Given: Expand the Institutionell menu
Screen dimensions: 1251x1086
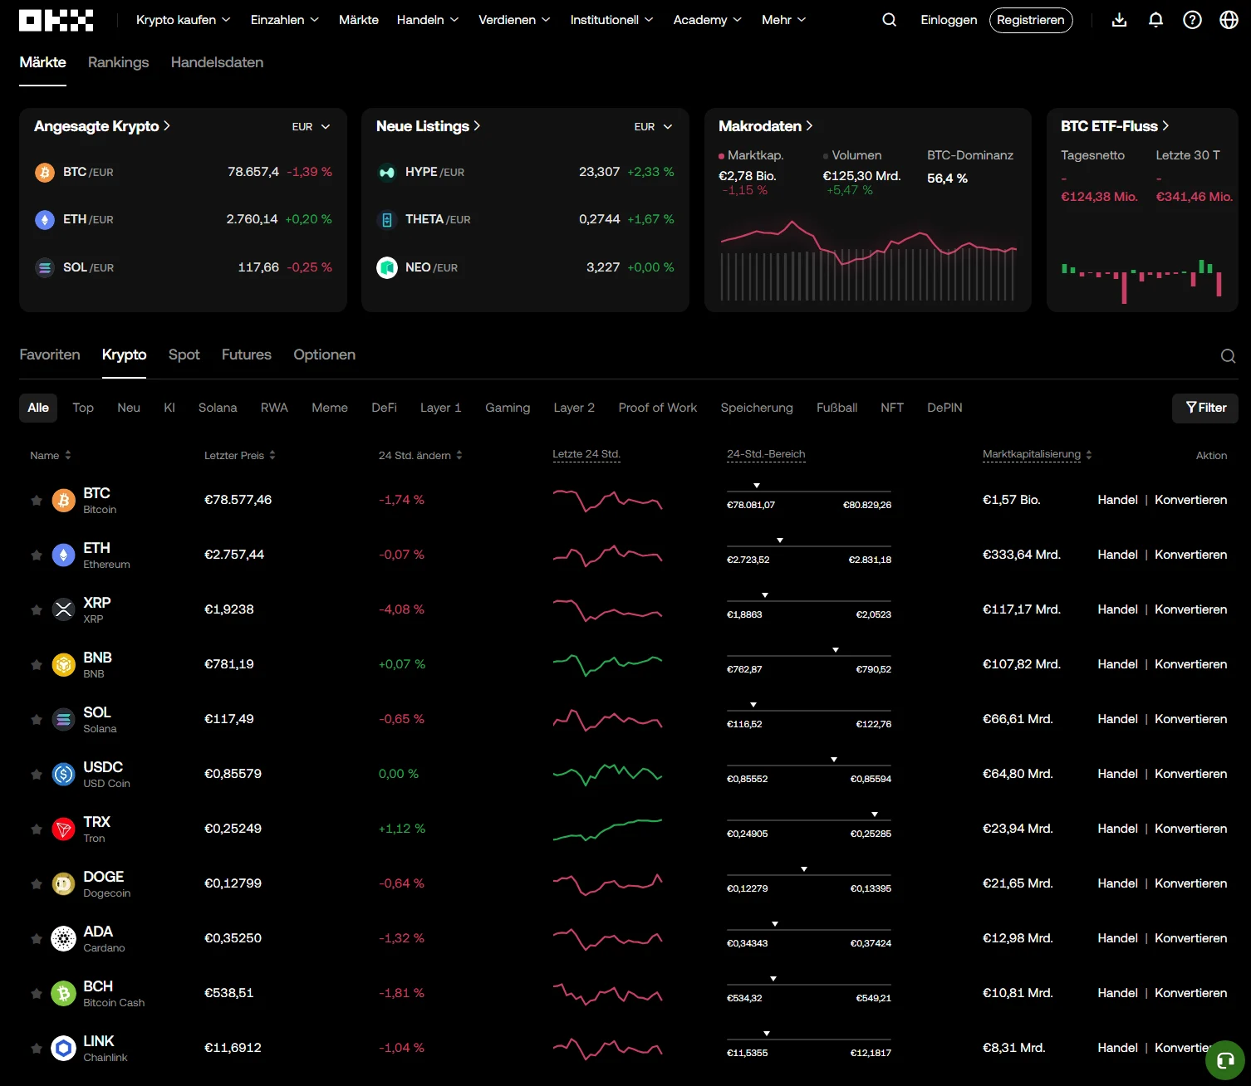Looking at the screenshot, I should point(611,20).
